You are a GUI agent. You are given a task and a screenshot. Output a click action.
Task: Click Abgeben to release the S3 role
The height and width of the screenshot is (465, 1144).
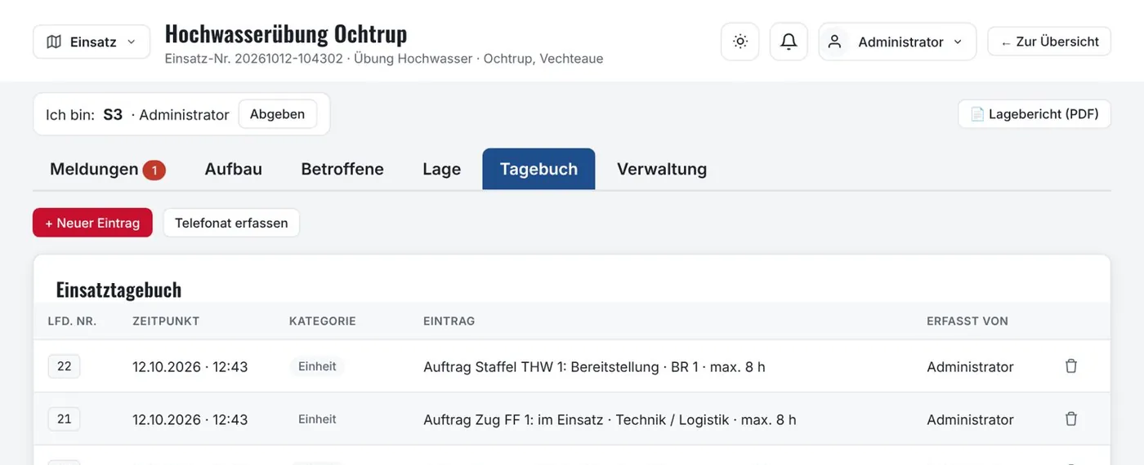point(277,114)
